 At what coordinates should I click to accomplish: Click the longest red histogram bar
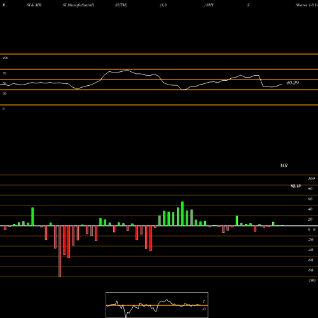60,251
